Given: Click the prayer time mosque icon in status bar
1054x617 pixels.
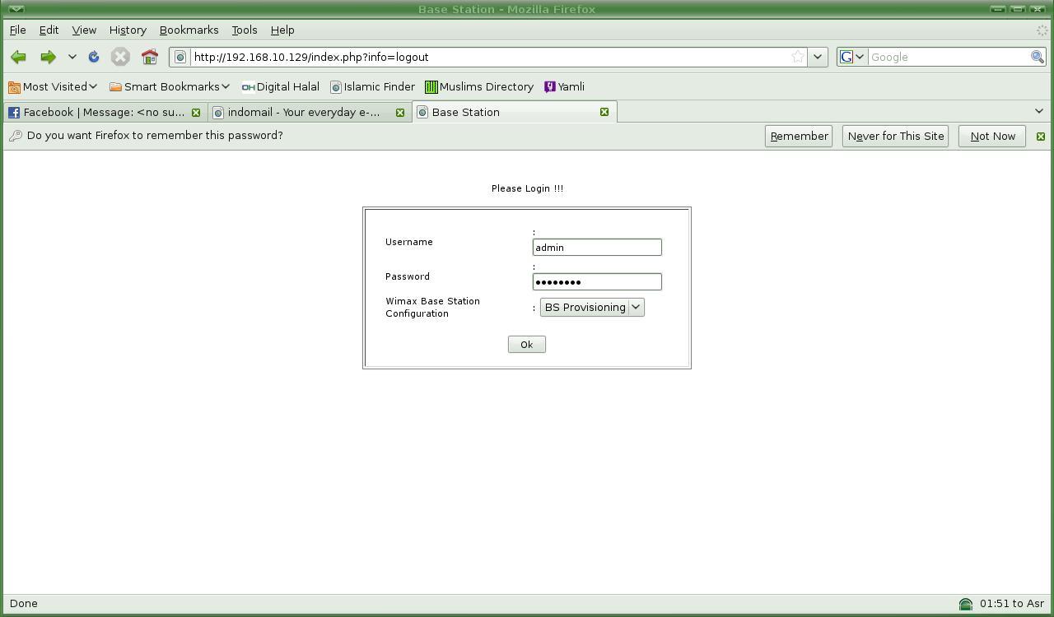Looking at the screenshot, I should click(966, 604).
